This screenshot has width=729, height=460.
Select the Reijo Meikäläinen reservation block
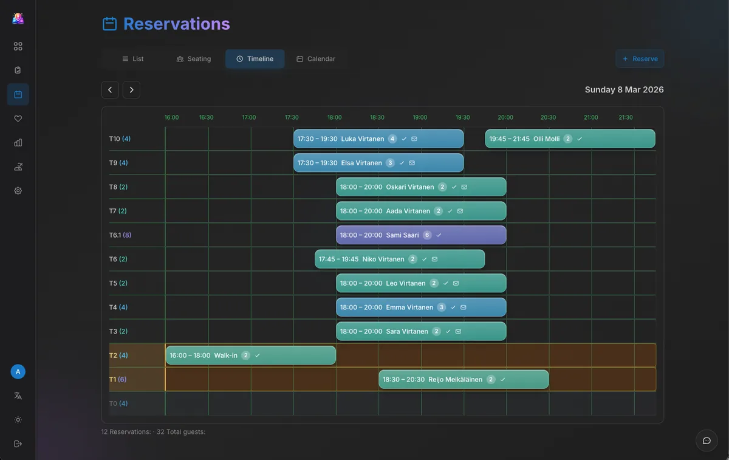click(463, 379)
